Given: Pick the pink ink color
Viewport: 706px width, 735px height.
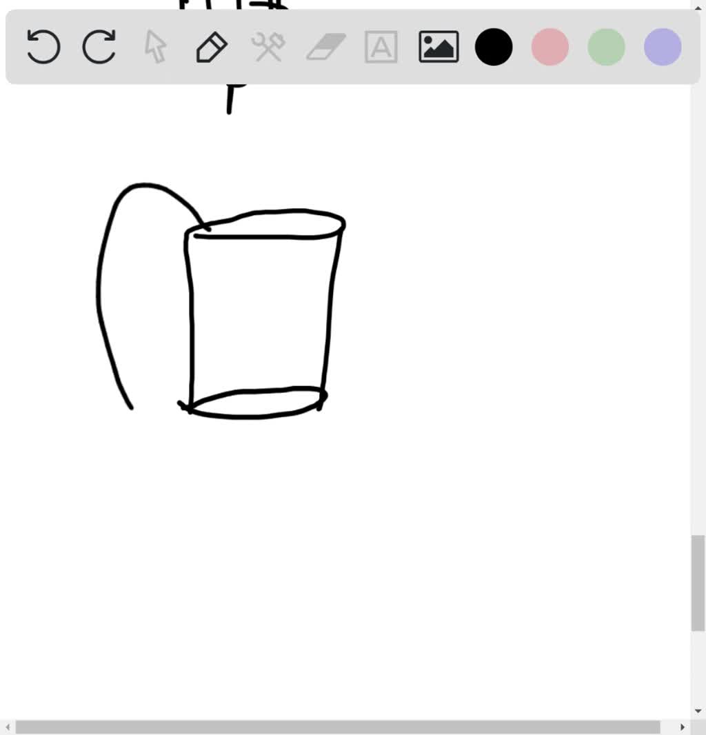Looking at the screenshot, I should (550, 48).
